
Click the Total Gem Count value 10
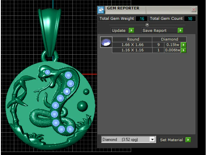pos(190,19)
